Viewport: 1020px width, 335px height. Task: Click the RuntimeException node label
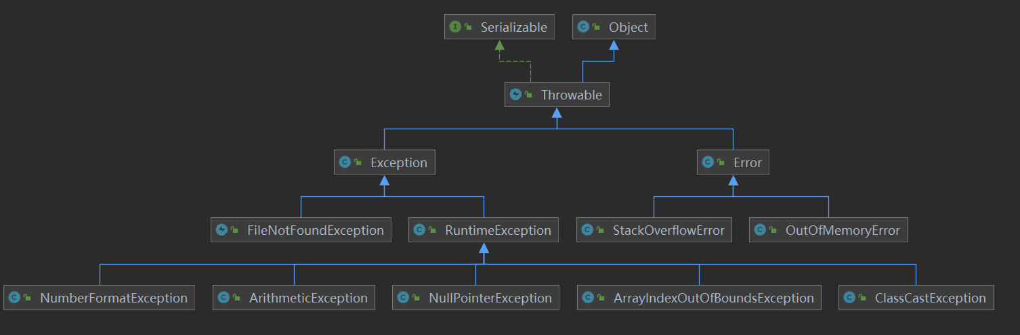[498, 230]
